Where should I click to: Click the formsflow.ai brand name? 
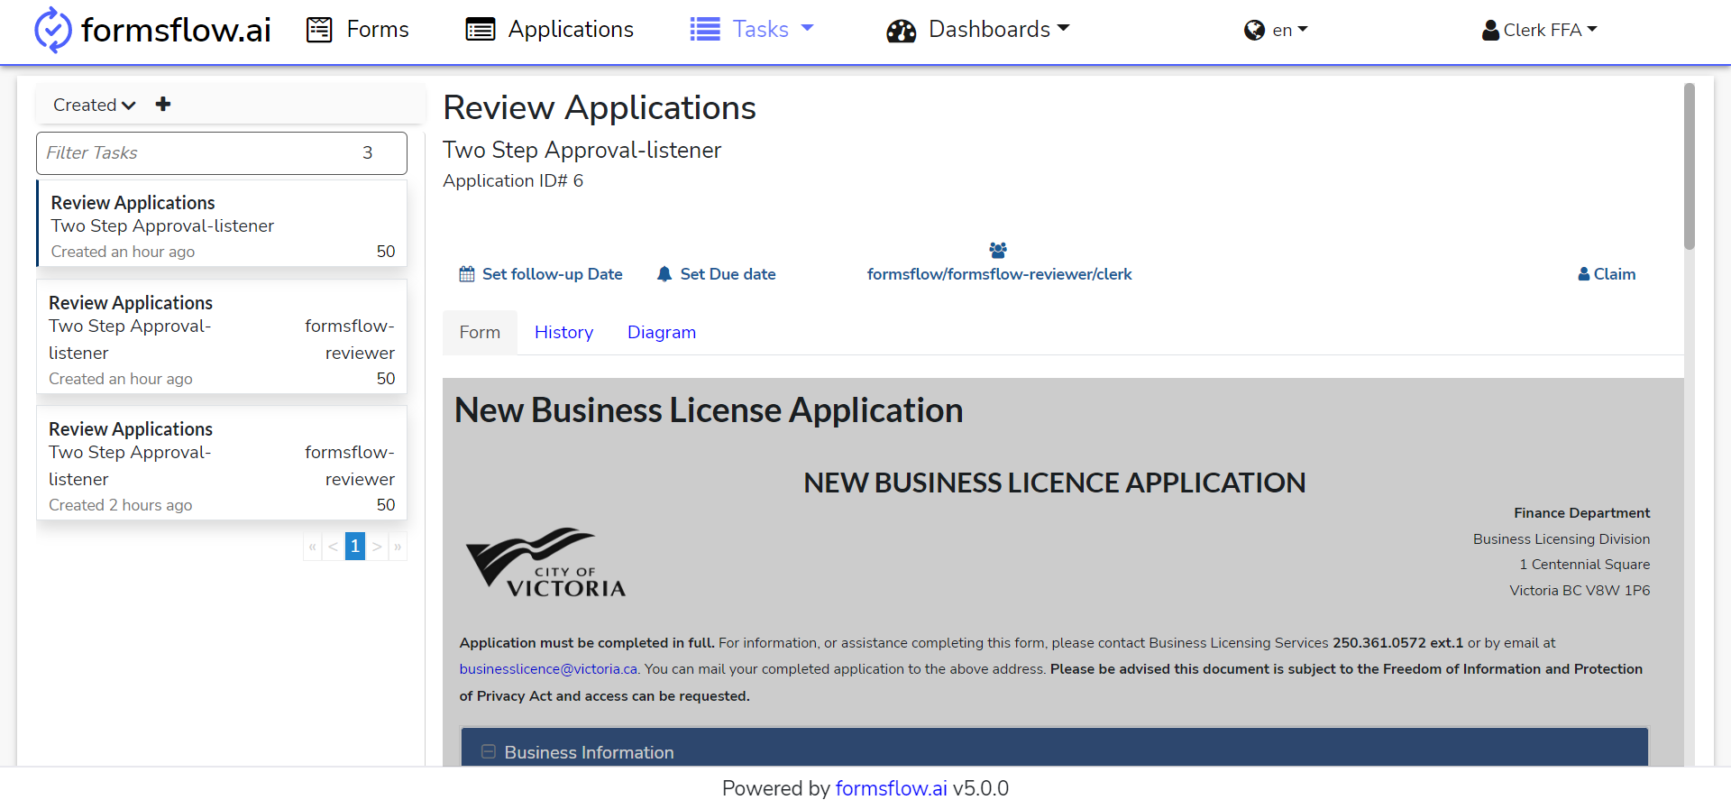point(176,30)
